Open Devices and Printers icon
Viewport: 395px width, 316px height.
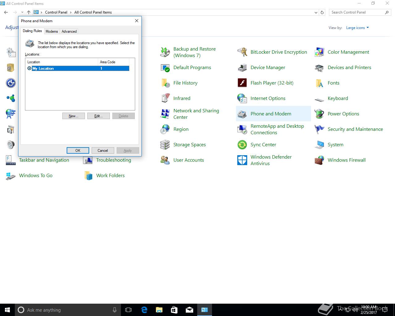tap(319, 68)
